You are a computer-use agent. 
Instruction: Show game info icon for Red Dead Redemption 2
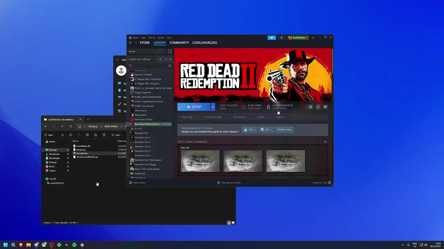coord(318,107)
